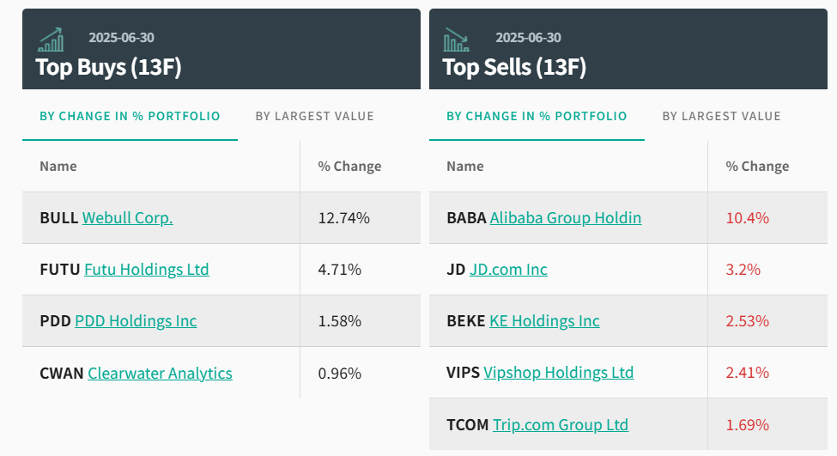The width and height of the screenshot is (837, 456).
Task: Click the Top Sells 'Name' column header
Action: coord(464,167)
